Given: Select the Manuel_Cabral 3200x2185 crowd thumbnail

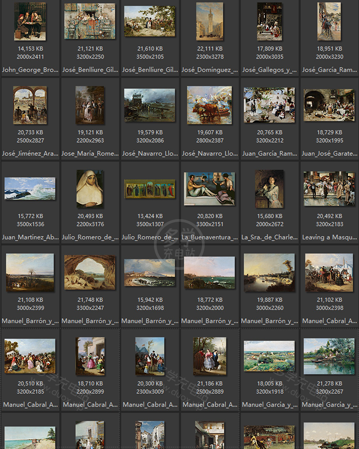Looking at the screenshot, I should tap(30, 356).
